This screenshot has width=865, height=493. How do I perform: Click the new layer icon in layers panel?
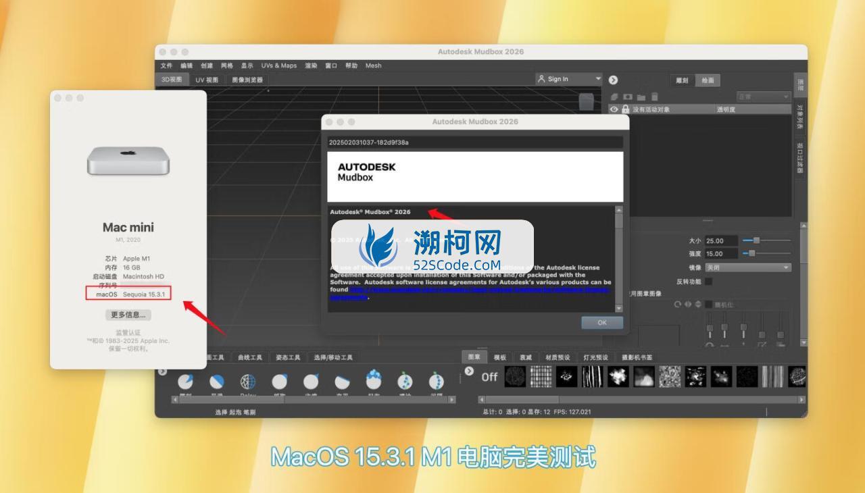pos(614,97)
